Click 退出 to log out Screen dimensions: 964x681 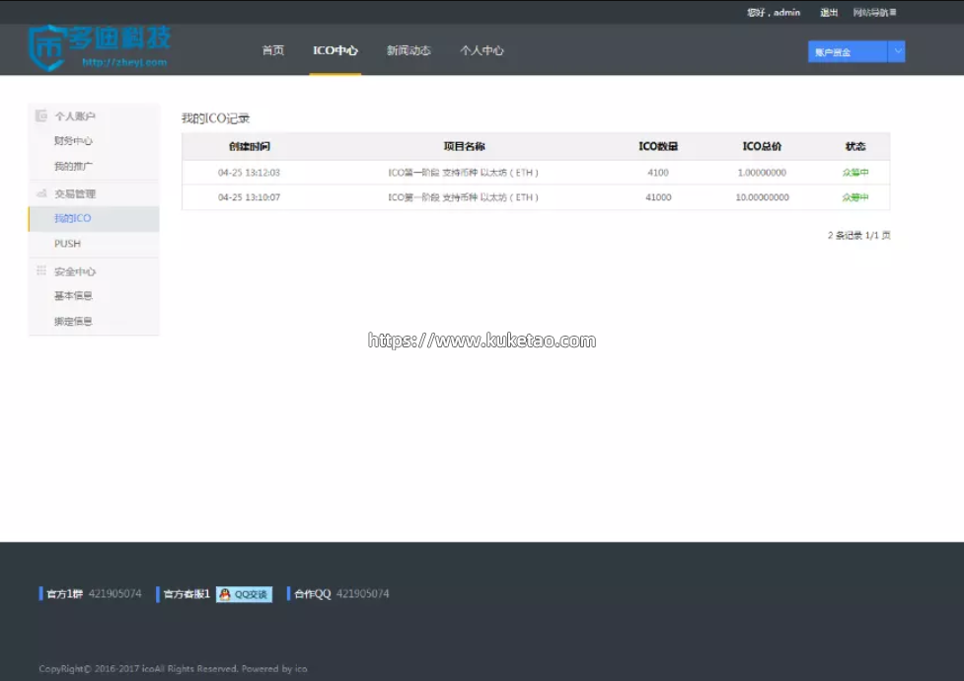click(829, 13)
